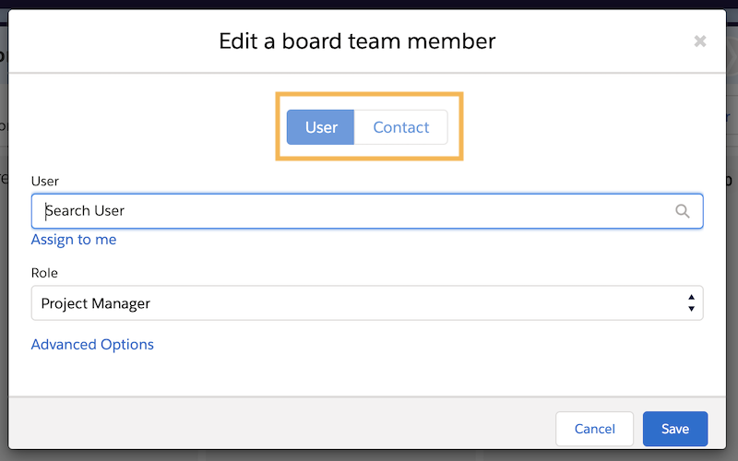Select the Project Manager text in Role box
The height and width of the screenshot is (461, 738).
tap(96, 303)
